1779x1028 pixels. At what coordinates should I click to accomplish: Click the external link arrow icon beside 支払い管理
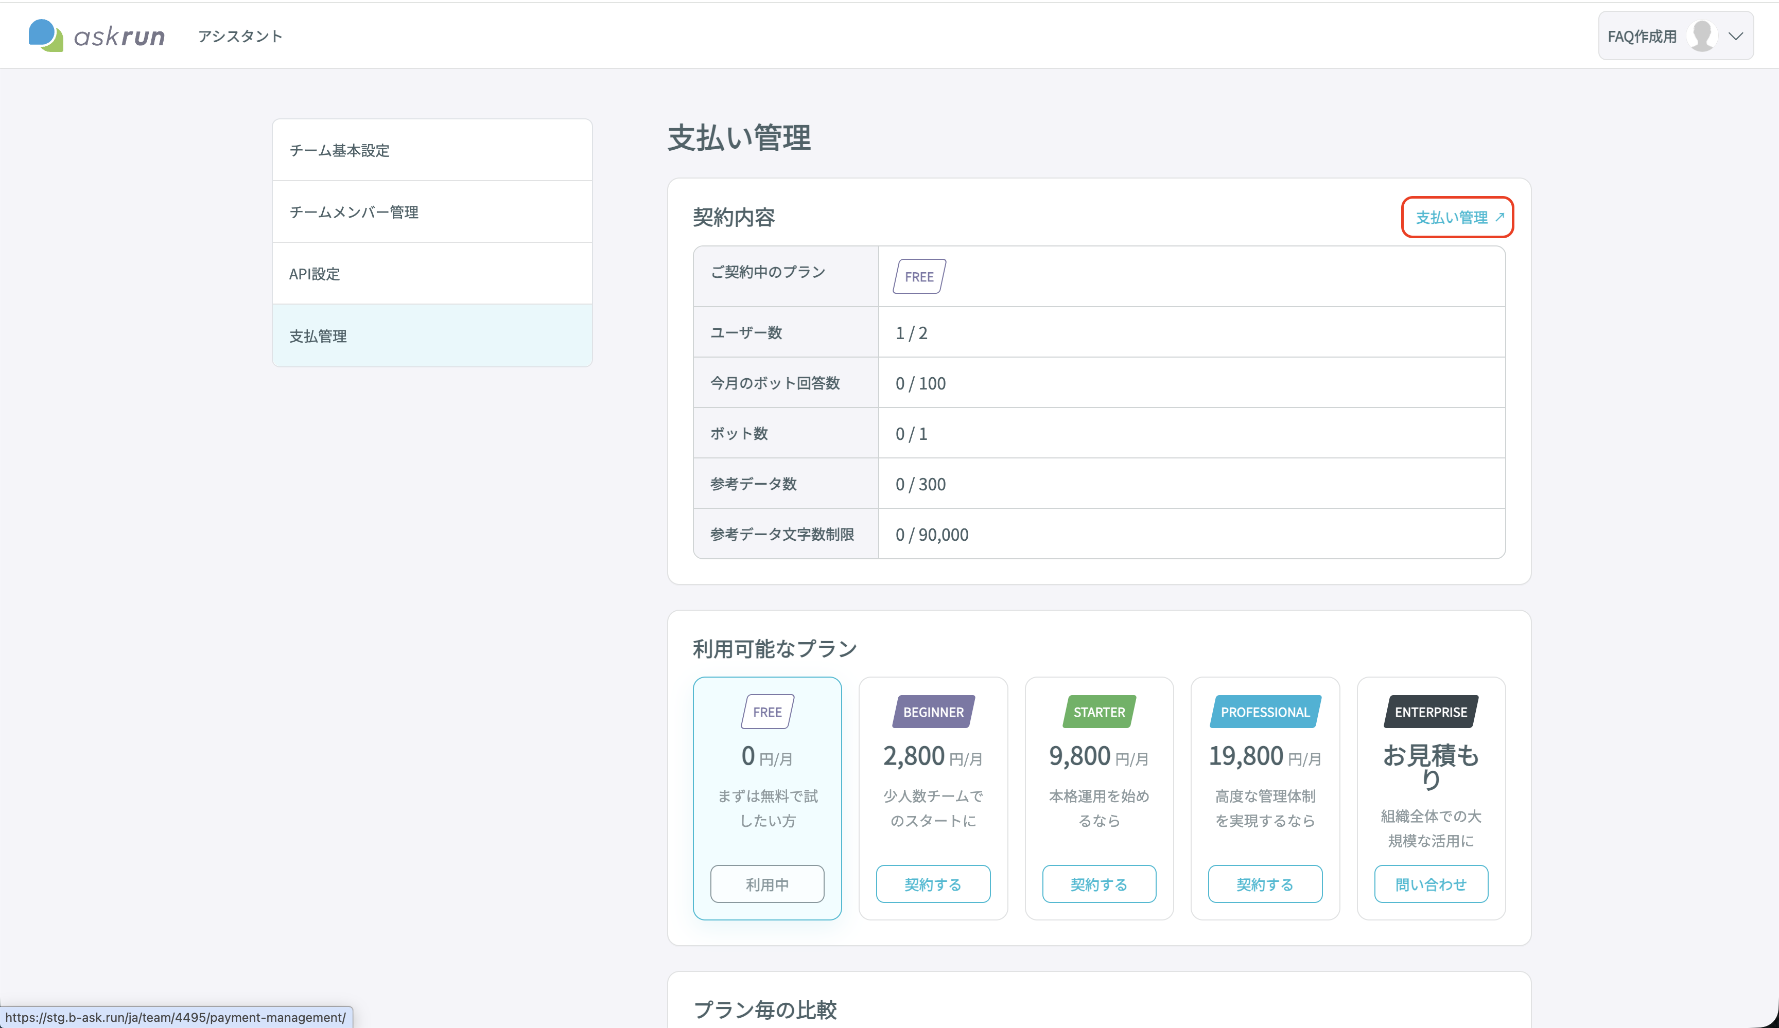click(x=1500, y=217)
